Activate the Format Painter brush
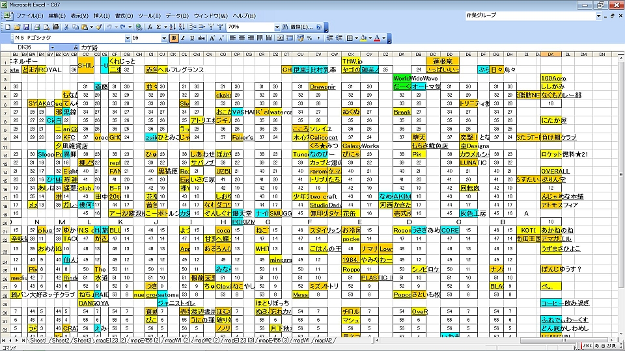This screenshot has width=625, height=351. (x=98, y=27)
